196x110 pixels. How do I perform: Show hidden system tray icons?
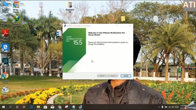pyautogui.click(x=159, y=107)
